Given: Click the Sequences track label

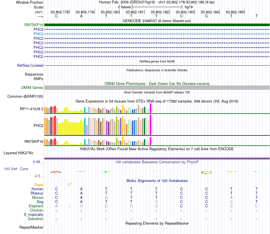Looking at the screenshot, I should click(x=34, y=74).
